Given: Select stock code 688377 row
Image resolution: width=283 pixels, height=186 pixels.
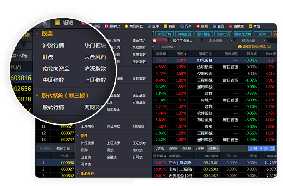Looking at the screenshot, I should pos(56,133).
